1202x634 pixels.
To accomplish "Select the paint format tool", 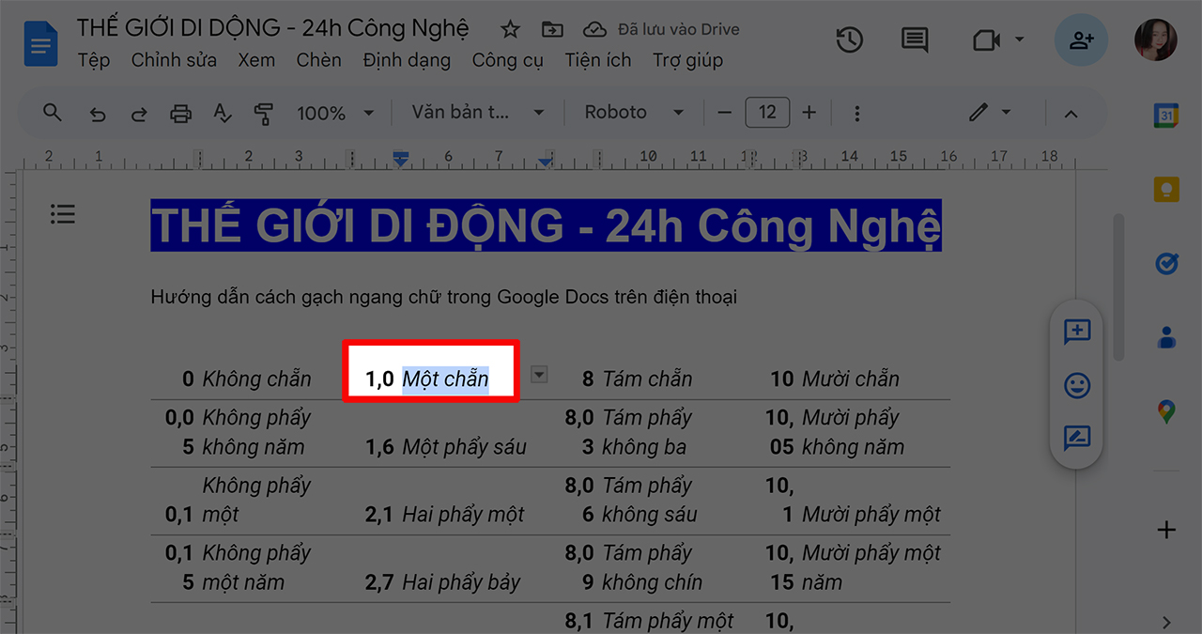I will pyautogui.click(x=264, y=112).
